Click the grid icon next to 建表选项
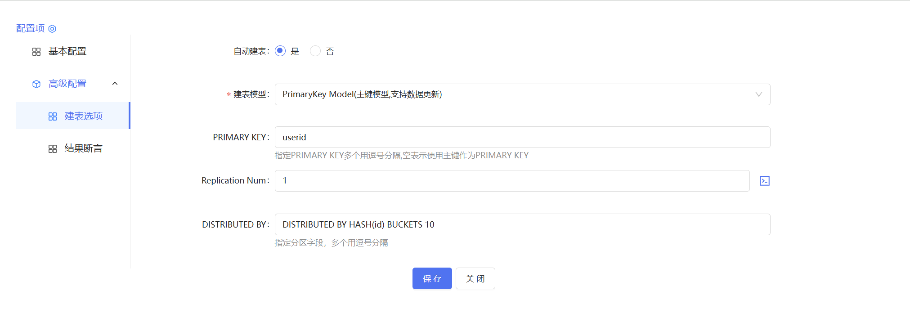Image resolution: width=910 pixels, height=331 pixels. (x=53, y=116)
